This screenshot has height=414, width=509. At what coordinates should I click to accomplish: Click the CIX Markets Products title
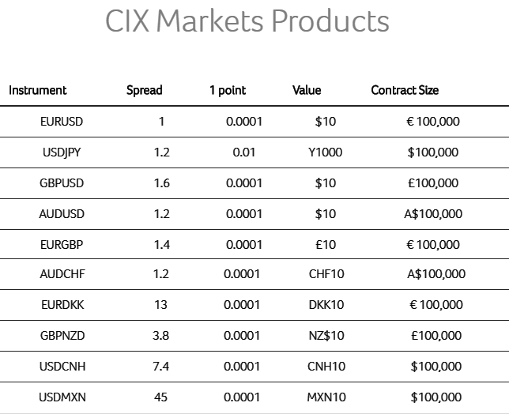coord(247,21)
